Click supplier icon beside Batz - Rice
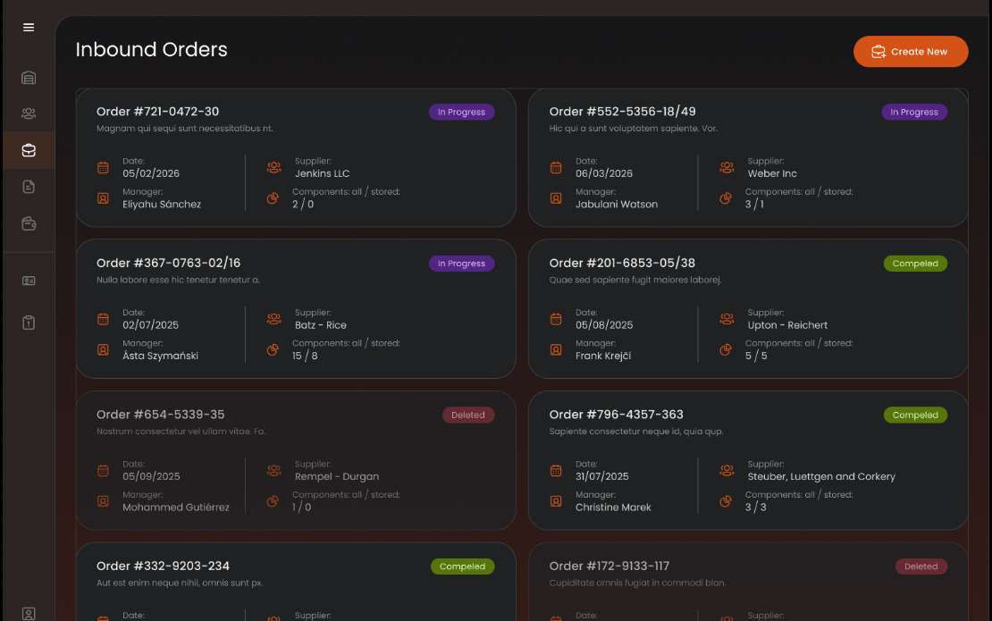 tap(274, 319)
